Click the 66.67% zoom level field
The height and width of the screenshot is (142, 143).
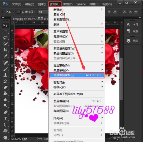pyautogui.click(x=16, y=139)
